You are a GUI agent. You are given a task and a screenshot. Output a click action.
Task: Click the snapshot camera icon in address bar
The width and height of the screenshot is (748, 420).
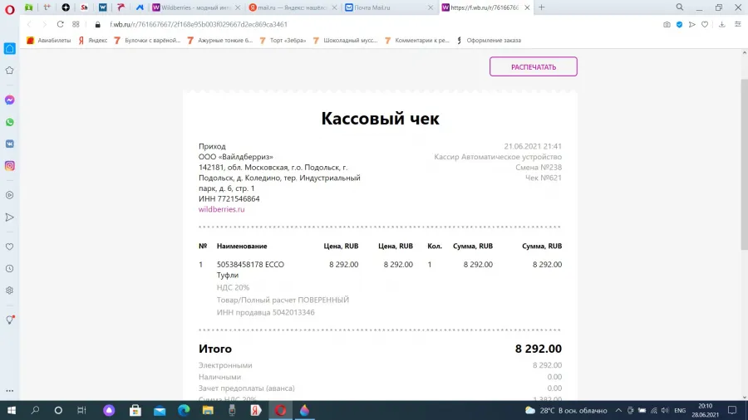point(667,24)
